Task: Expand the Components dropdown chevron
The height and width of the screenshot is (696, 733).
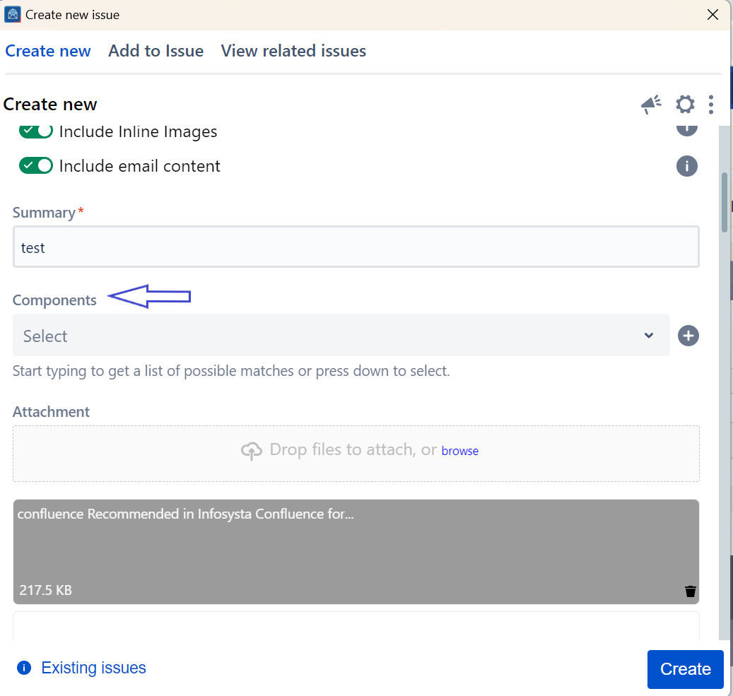Action: 648,336
